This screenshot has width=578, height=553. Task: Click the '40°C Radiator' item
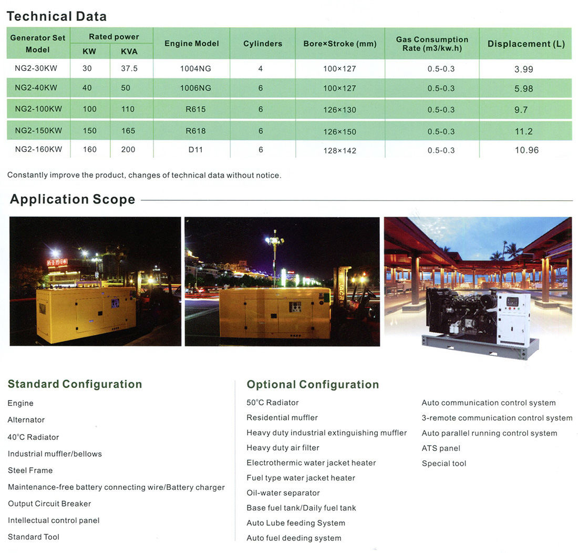click(33, 437)
